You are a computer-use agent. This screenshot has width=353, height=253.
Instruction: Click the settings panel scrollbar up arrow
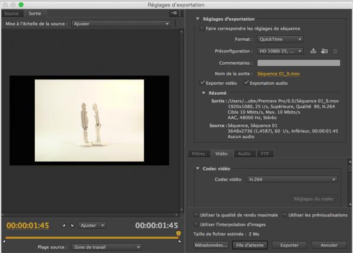(x=350, y=162)
